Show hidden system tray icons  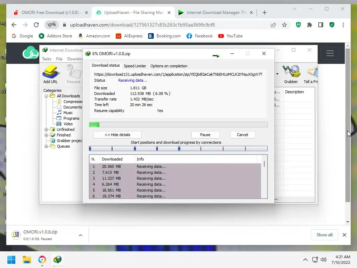pyautogui.click(x=305, y=260)
